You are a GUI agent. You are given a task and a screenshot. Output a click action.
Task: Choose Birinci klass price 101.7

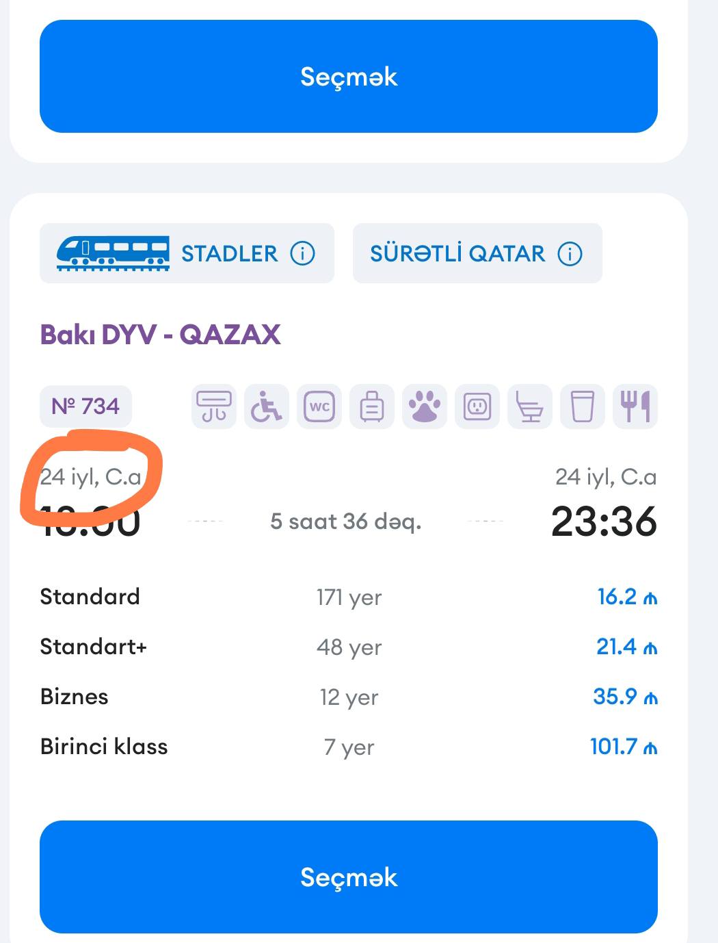tap(624, 747)
